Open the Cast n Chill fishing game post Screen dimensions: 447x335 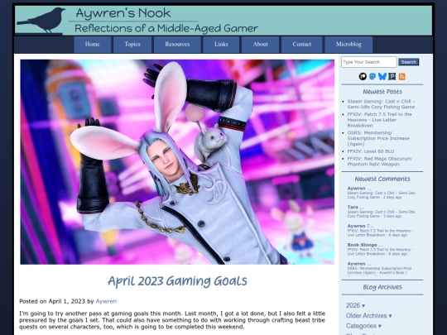(x=381, y=104)
